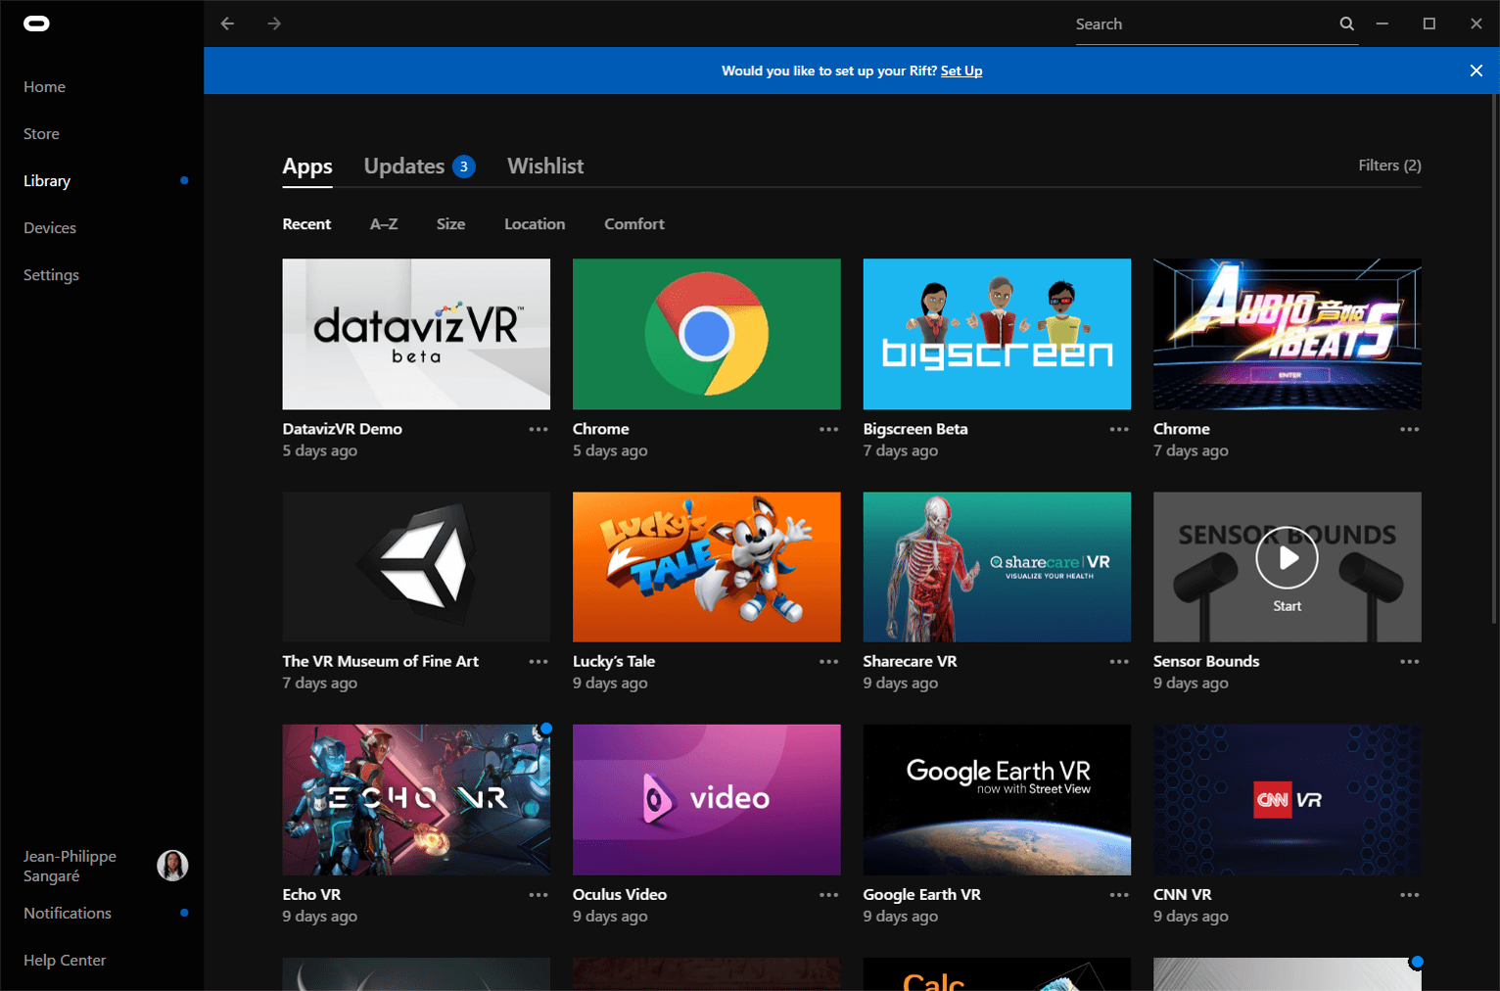The width and height of the screenshot is (1500, 991).
Task: Click the Oculus logo icon
Action: click(x=36, y=24)
